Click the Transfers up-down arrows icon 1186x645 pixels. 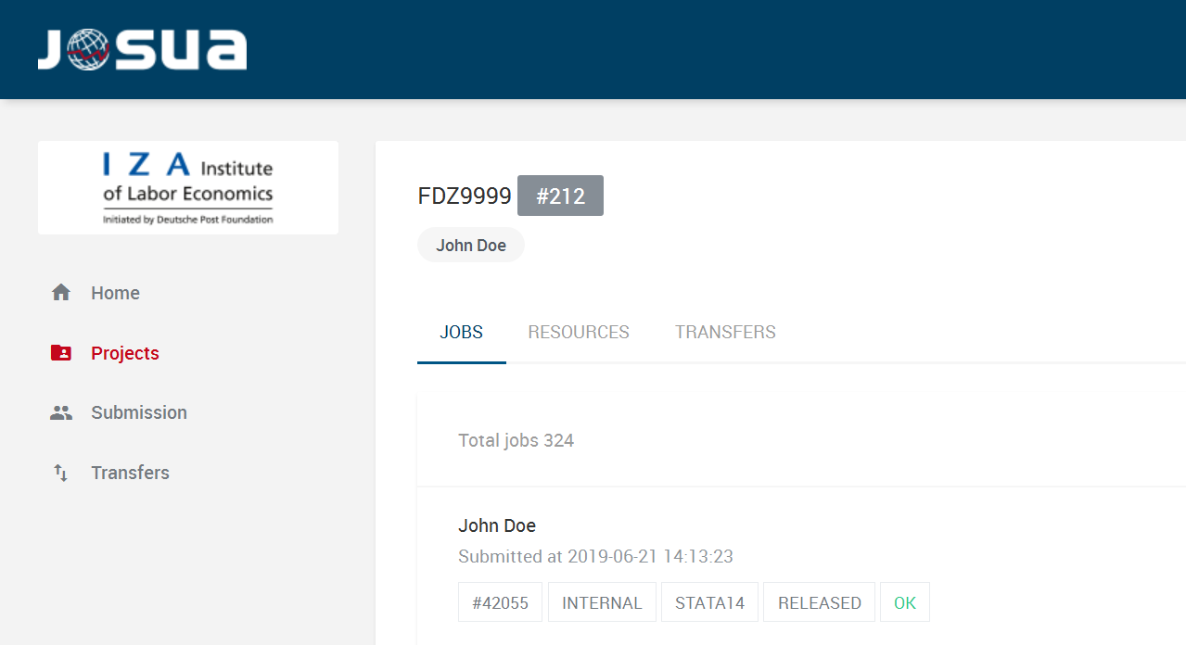pos(60,473)
